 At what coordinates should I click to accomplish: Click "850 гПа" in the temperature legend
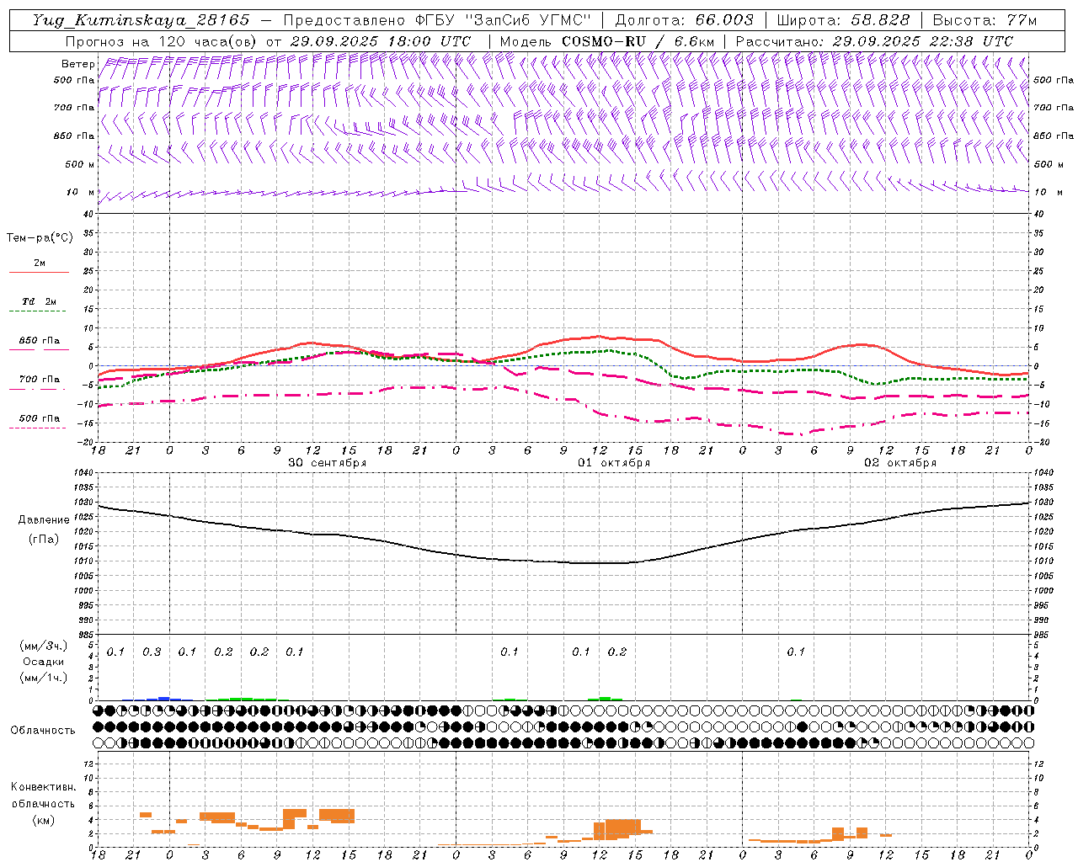point(39,341)
